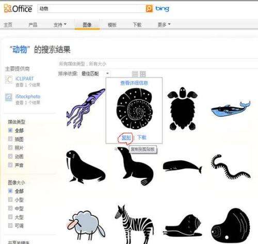
Task: Select the iStockphoto provider icon
Action: (x=8, y=97)
